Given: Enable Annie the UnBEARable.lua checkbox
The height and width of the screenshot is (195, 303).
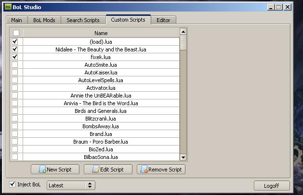Looking at the screenshot, I should tap(14, 96).
